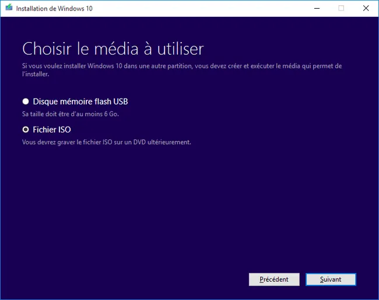379x300 pixels.
Task: Click the 'Sa taille doit être d'au moins 6 Go' note
Action: tap(71, 114)
